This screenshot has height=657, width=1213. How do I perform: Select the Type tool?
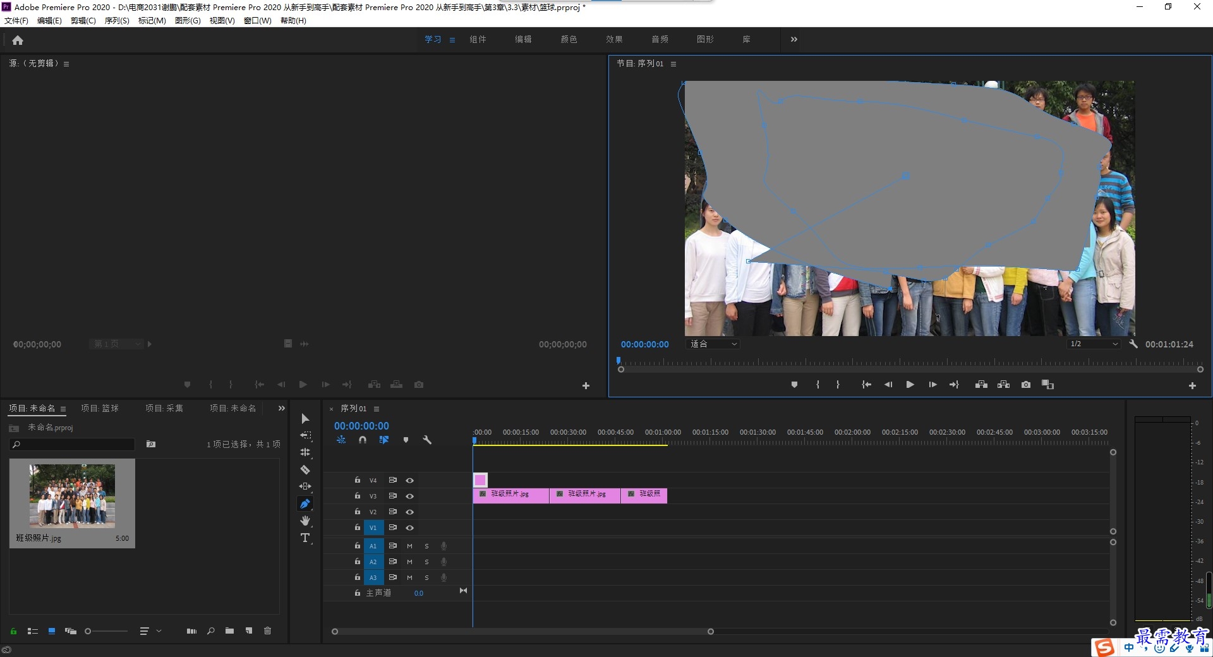coord(305,538)
